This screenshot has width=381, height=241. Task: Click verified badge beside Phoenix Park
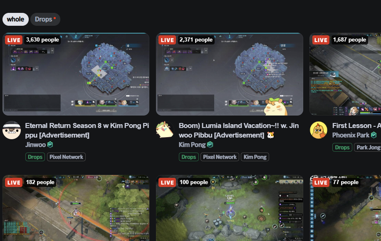coord(374,135)
